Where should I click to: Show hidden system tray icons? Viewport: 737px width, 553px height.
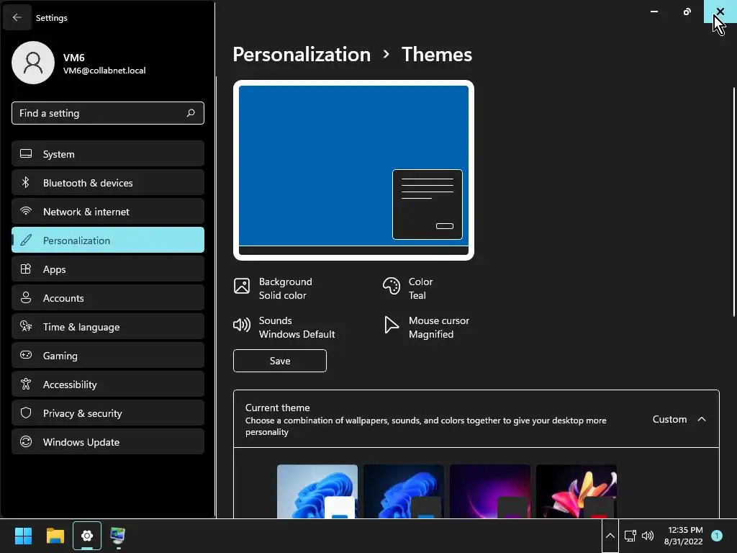(x=610, y=536)
